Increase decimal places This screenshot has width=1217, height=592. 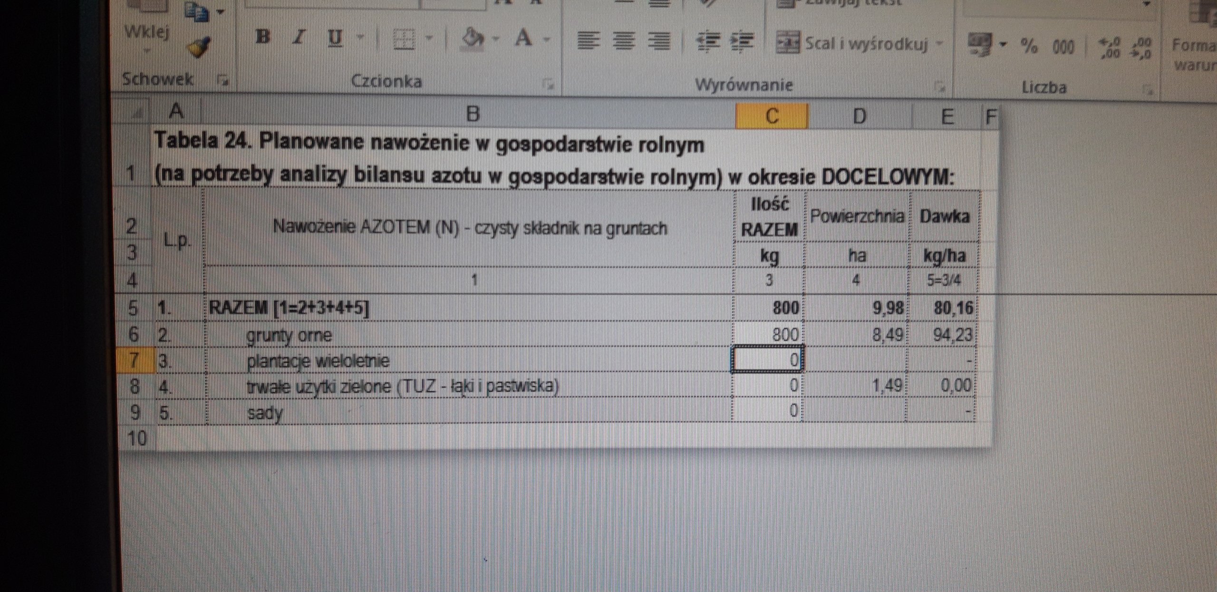coord(1110,49)
